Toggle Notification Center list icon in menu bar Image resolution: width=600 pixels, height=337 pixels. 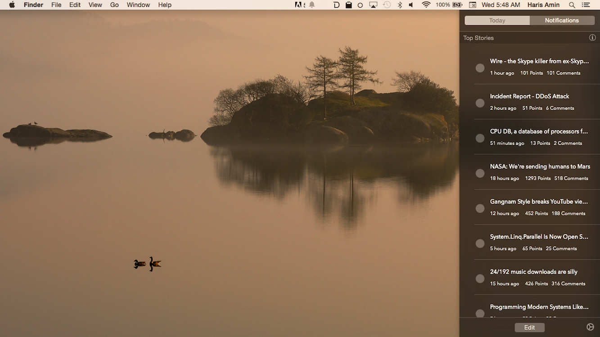pyautogui.click(x=586, y=5)
